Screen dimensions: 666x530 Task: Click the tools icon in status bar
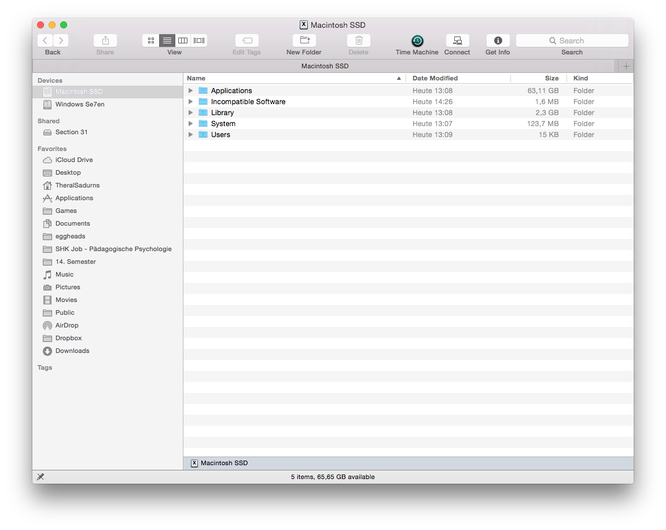click(41, 477)
